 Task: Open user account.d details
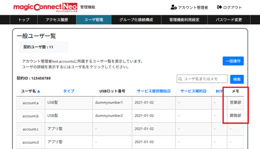(31, 142)
